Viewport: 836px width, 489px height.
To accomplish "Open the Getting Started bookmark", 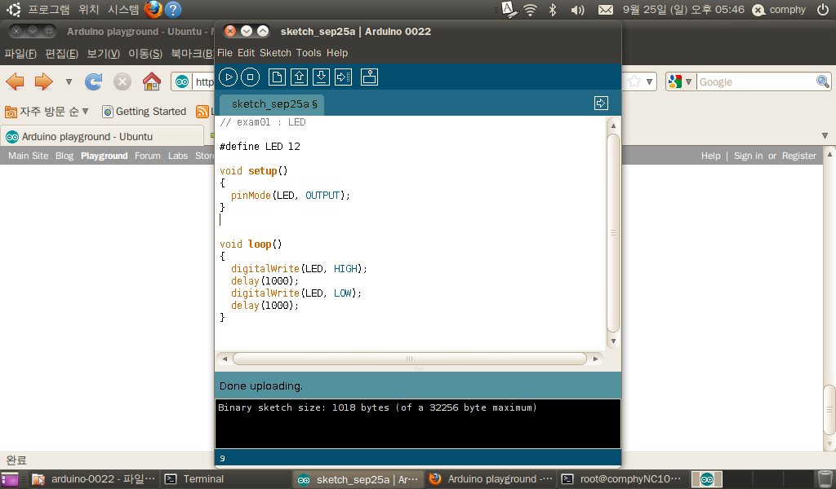I will [144, 111].
